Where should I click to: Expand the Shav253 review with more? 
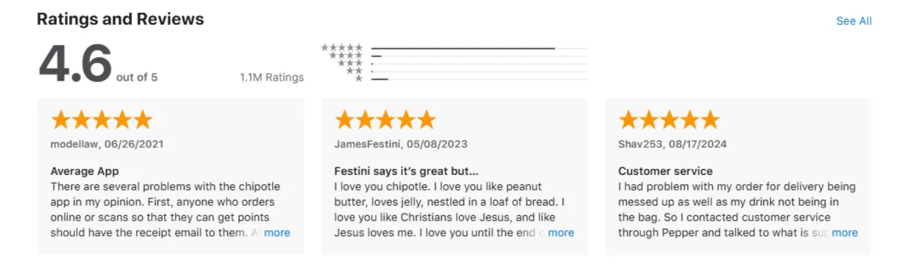click(845, 233)
